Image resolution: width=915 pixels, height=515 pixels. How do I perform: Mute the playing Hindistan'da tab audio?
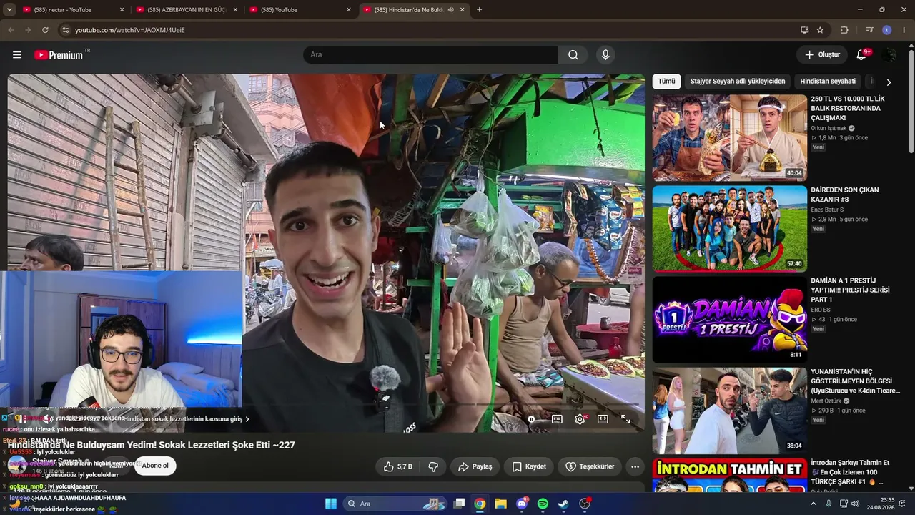tap(450, 10)
